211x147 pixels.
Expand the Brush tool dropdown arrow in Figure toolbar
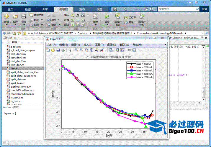[105, 50]
